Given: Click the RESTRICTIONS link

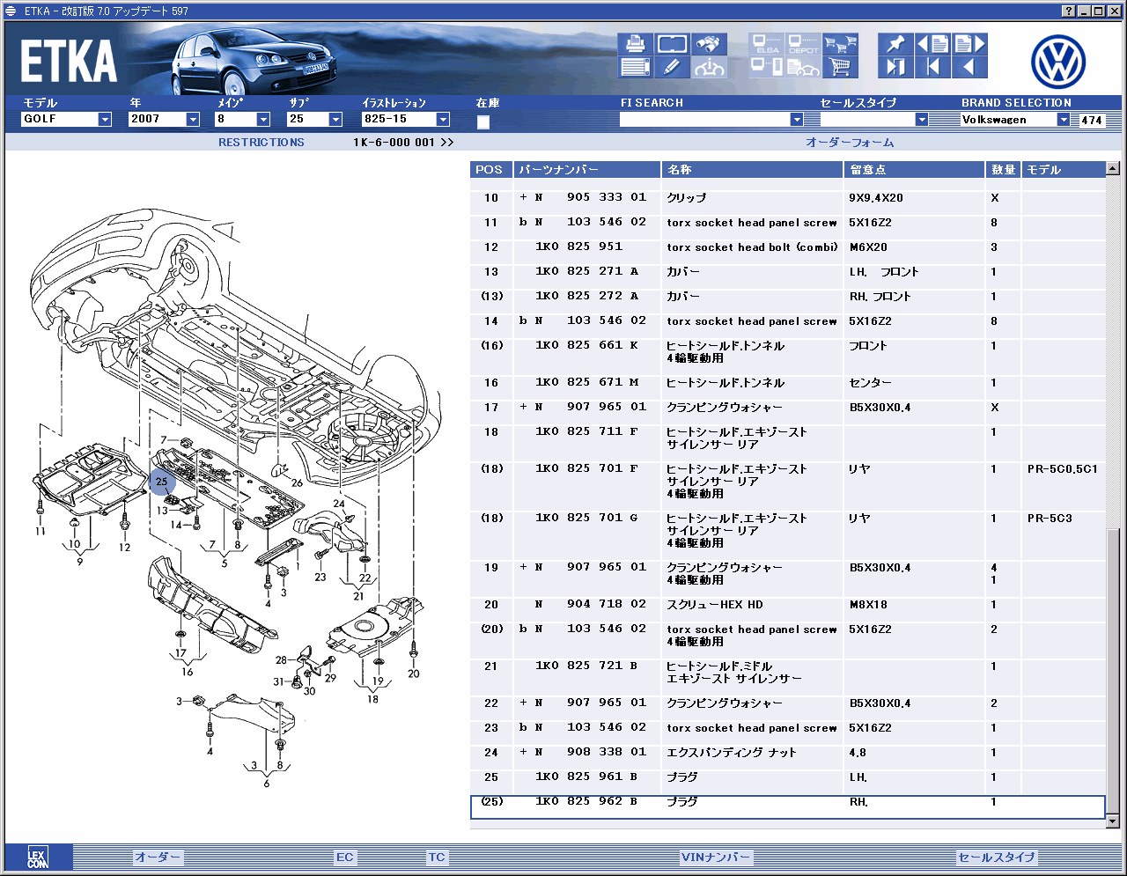Looking at the screenshot, I should point(261,143).
